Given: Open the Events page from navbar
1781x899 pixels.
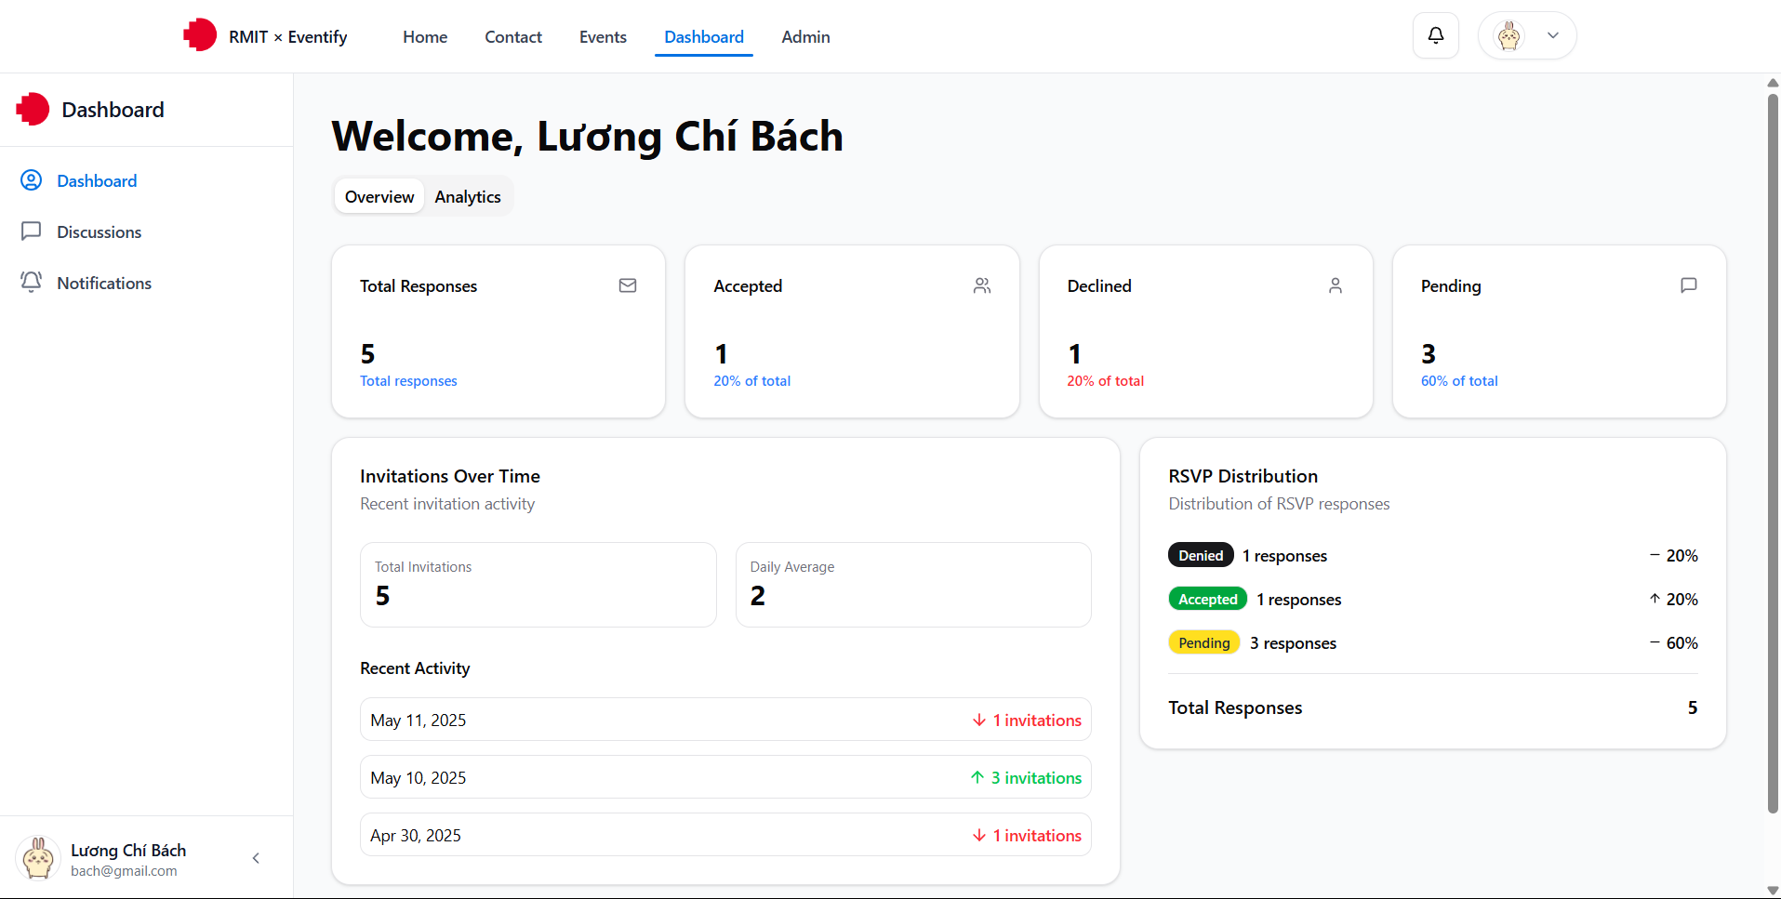Looking at the screenshot, I should [603, 37].
